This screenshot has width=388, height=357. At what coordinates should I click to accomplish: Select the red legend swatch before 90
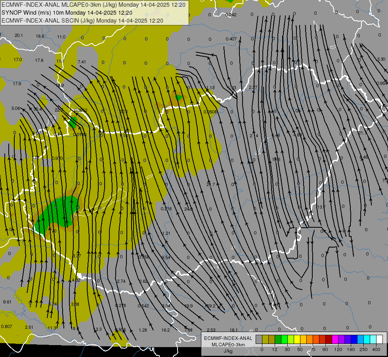[x=323, y=339]
